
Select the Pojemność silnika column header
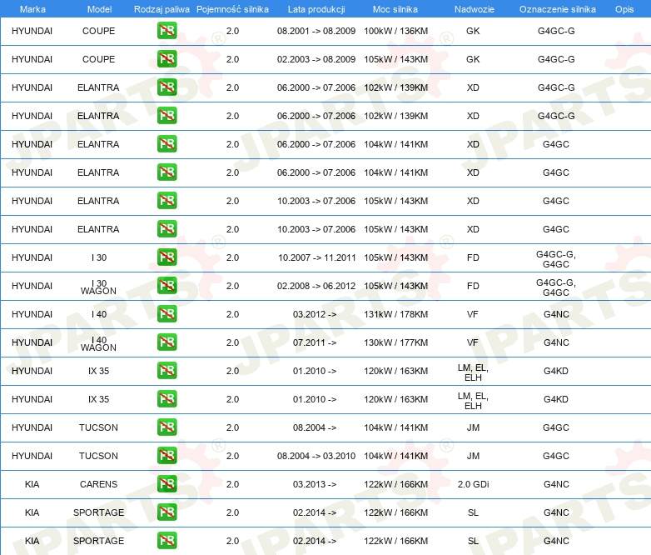click(x=232, y=8)
